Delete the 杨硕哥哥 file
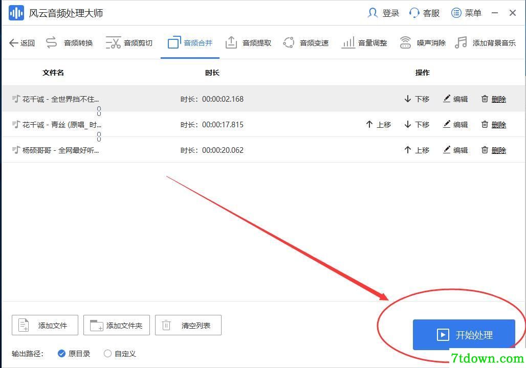Viewport: 526px width, 368px height. [493, 150]
